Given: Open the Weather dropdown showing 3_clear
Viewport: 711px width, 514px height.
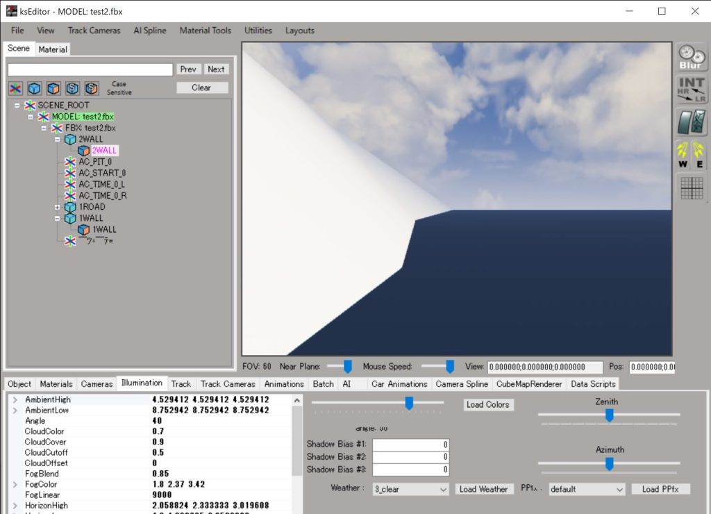Looking at the screenshot, I should pos(410,489).
